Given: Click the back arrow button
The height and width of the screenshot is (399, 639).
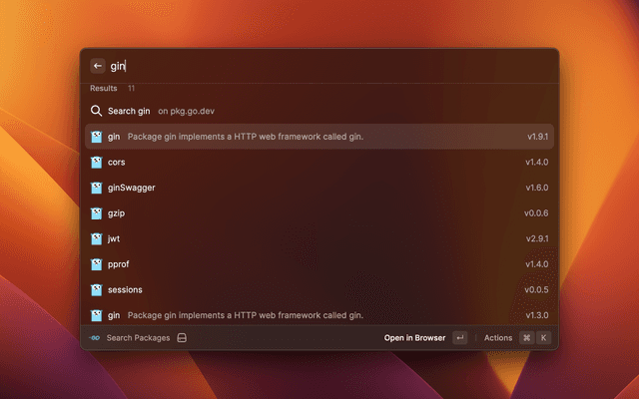Looking at the screenshot, I should (x=98, y=66).
